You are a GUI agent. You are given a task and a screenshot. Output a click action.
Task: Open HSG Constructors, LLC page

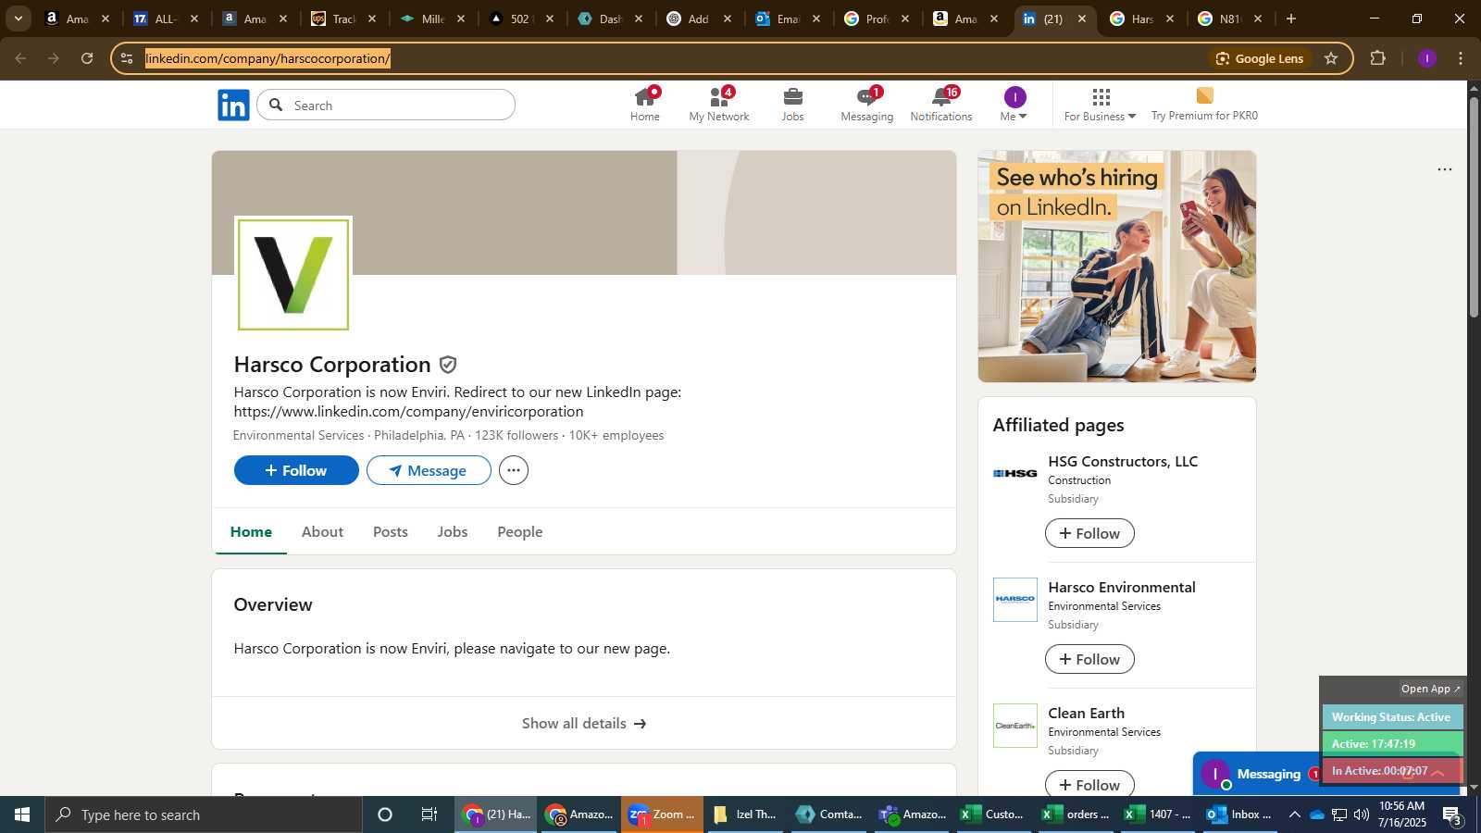(1123, 461)
